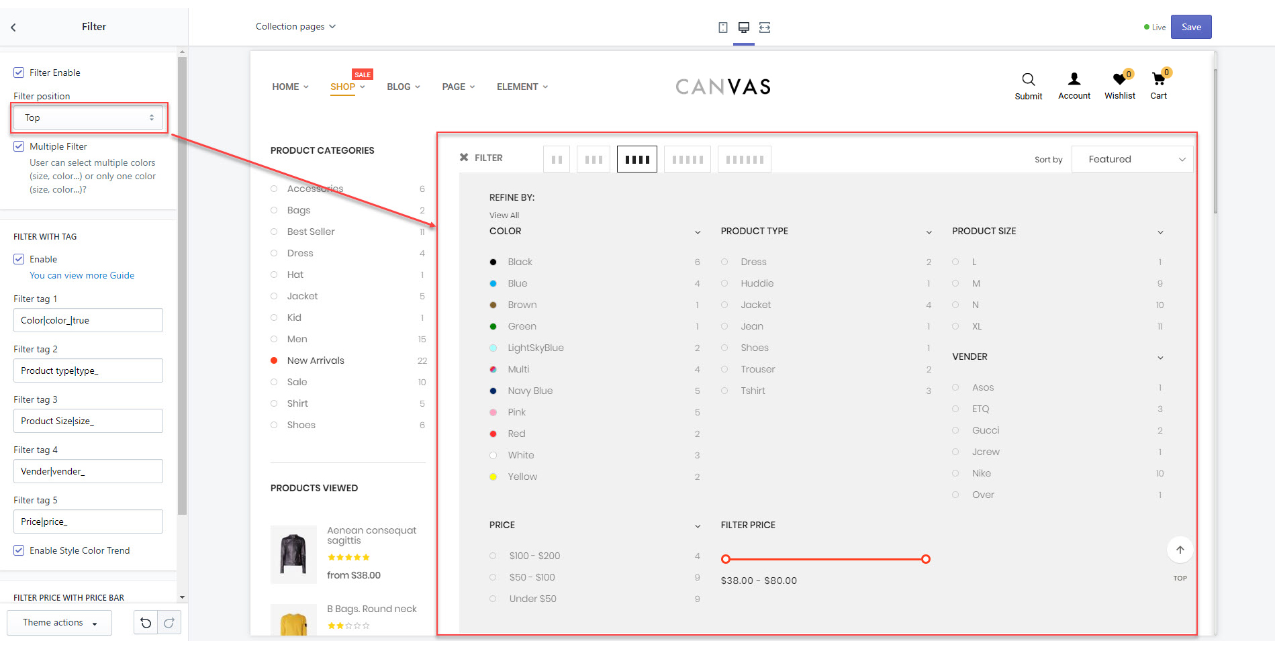Image resolution: width=1275 pixels, height=649 pixels.
Task: Open Wishlist heart icon
Action: [1119, 79]
